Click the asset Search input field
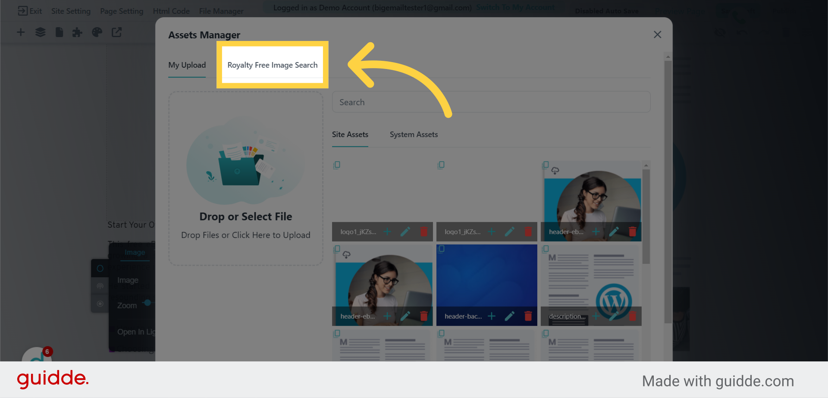This screenshot has height=398, width=828. tap(491, 102)
